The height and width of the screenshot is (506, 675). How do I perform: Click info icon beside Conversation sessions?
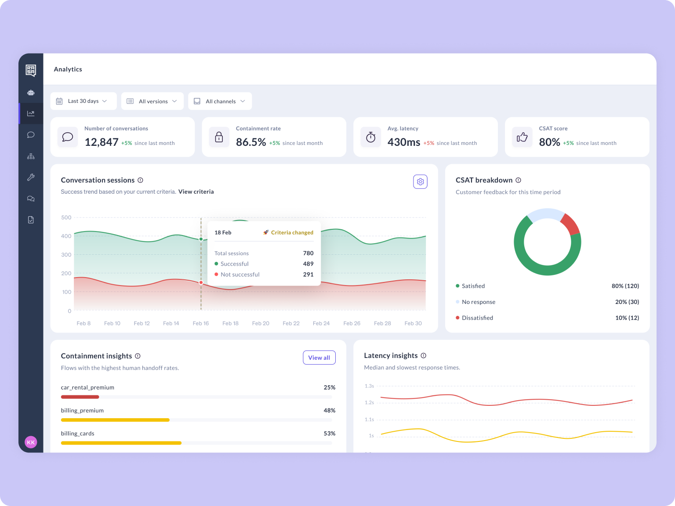(x=141, y=180)
